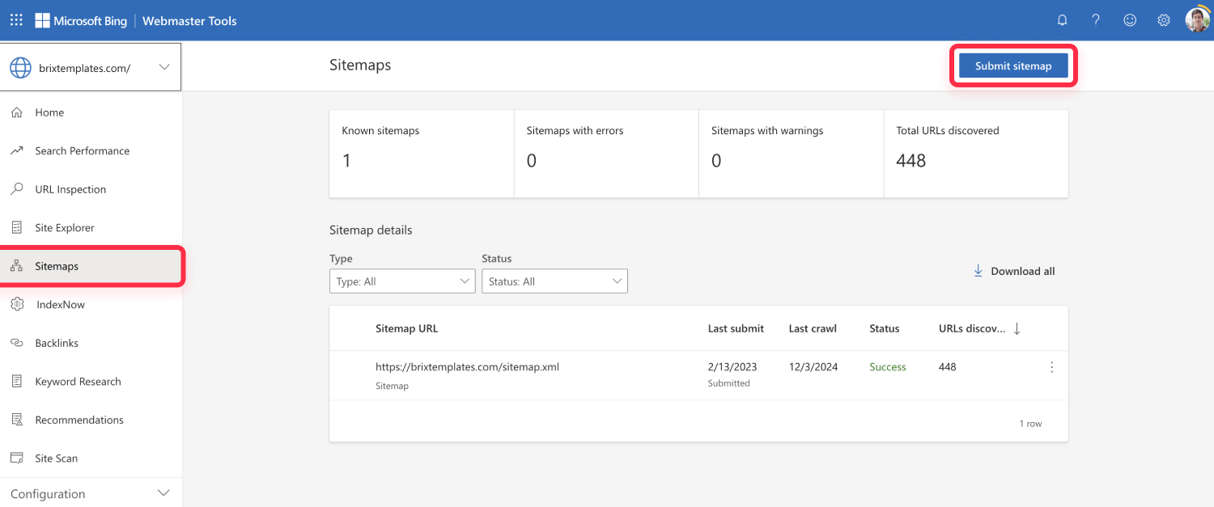
Task: Click the Backlinks chain icon
Action: click(x=17, y=343)
